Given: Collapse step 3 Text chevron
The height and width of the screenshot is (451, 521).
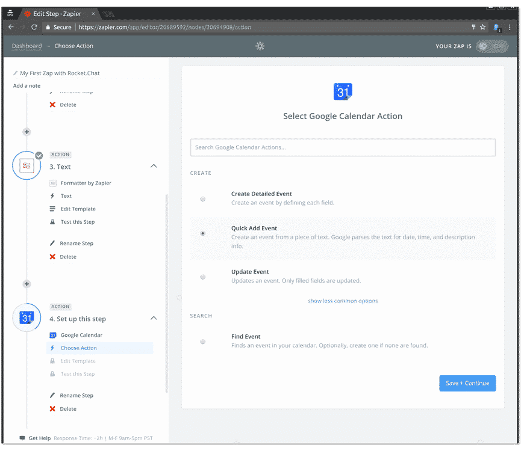Looking at the screenshot, I should [x=154, y=166].
